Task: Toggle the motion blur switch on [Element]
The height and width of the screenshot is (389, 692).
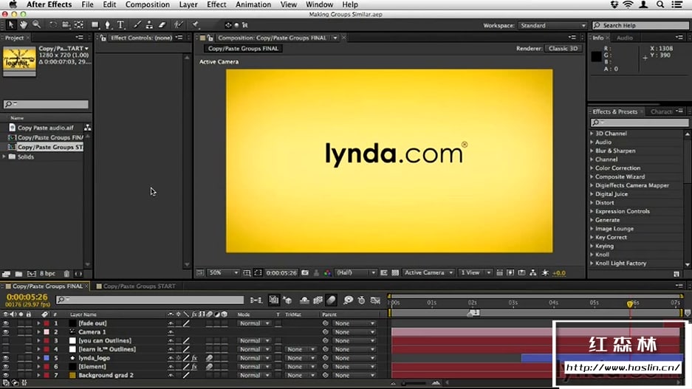Action: [x=209, y=367]
